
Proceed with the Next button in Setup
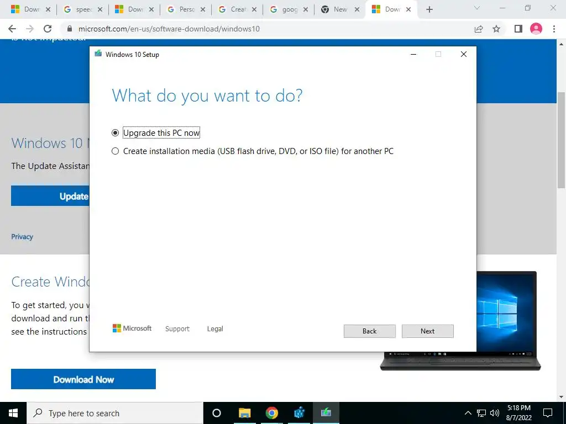427,331
